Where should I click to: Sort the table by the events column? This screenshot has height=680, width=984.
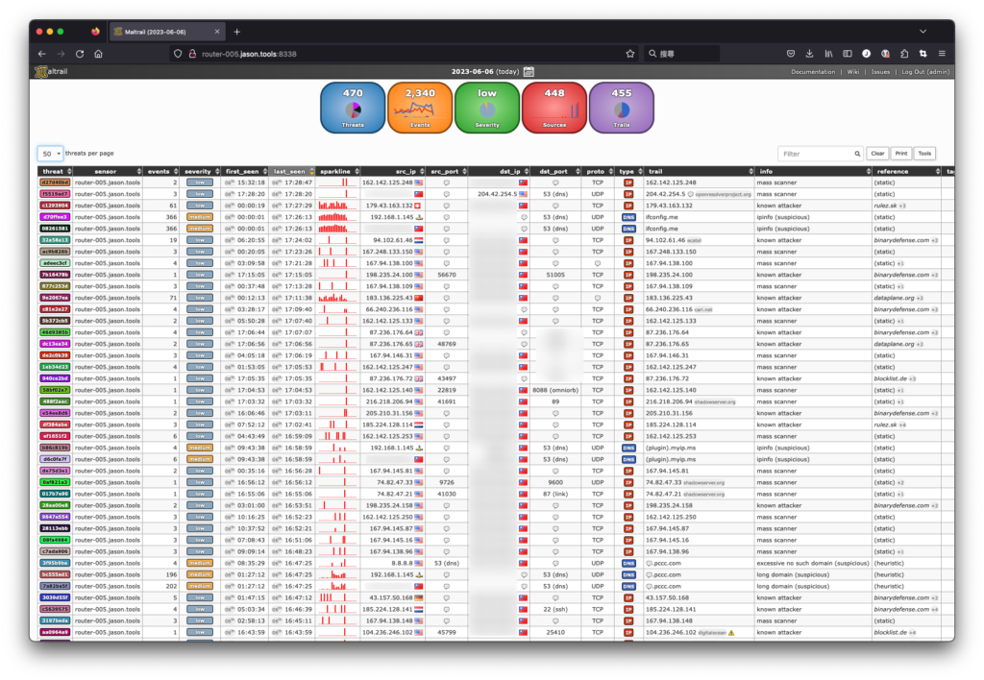click(x=161, y=171)
